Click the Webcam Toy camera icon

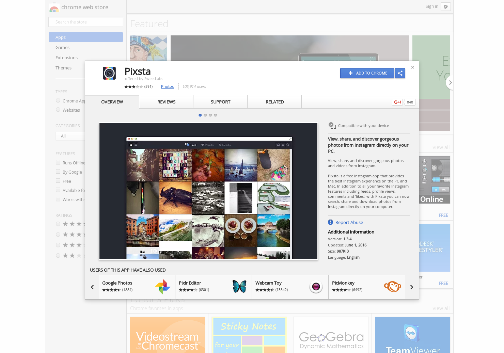click(x=316, y=287)
